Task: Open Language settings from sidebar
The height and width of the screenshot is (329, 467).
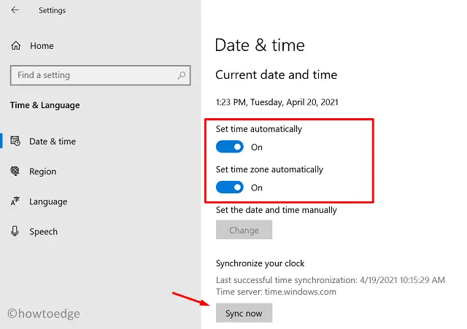Action: coord(48,201)
